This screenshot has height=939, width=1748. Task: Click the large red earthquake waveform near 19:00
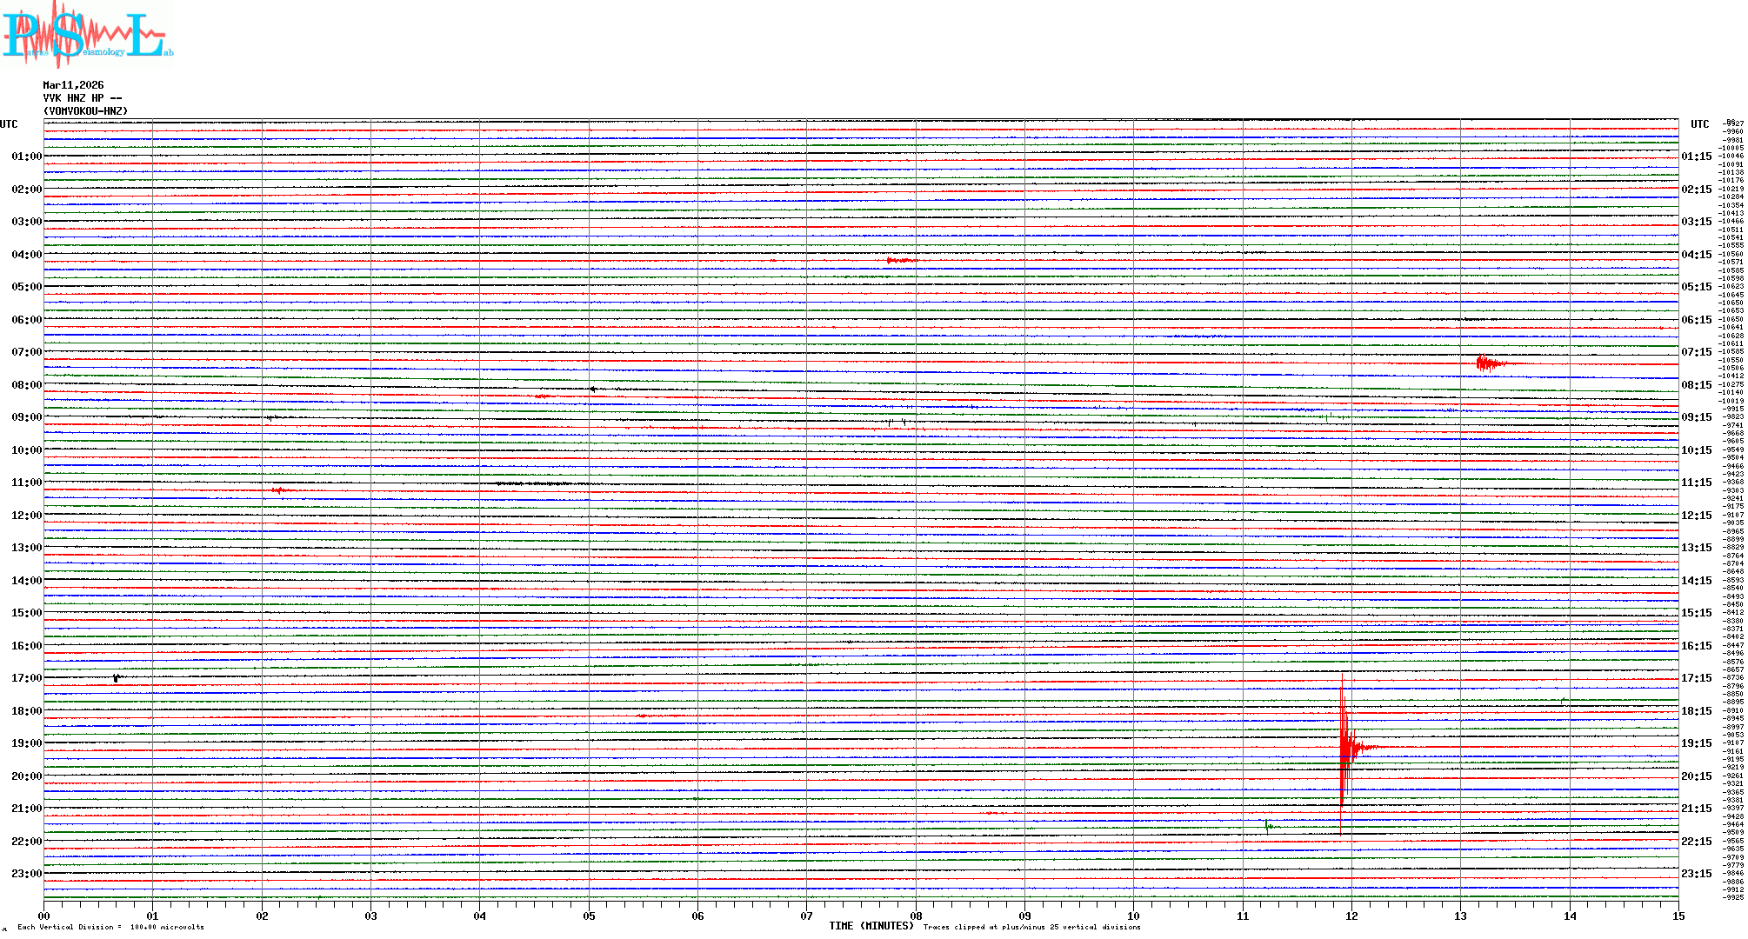pos(1345,746)
